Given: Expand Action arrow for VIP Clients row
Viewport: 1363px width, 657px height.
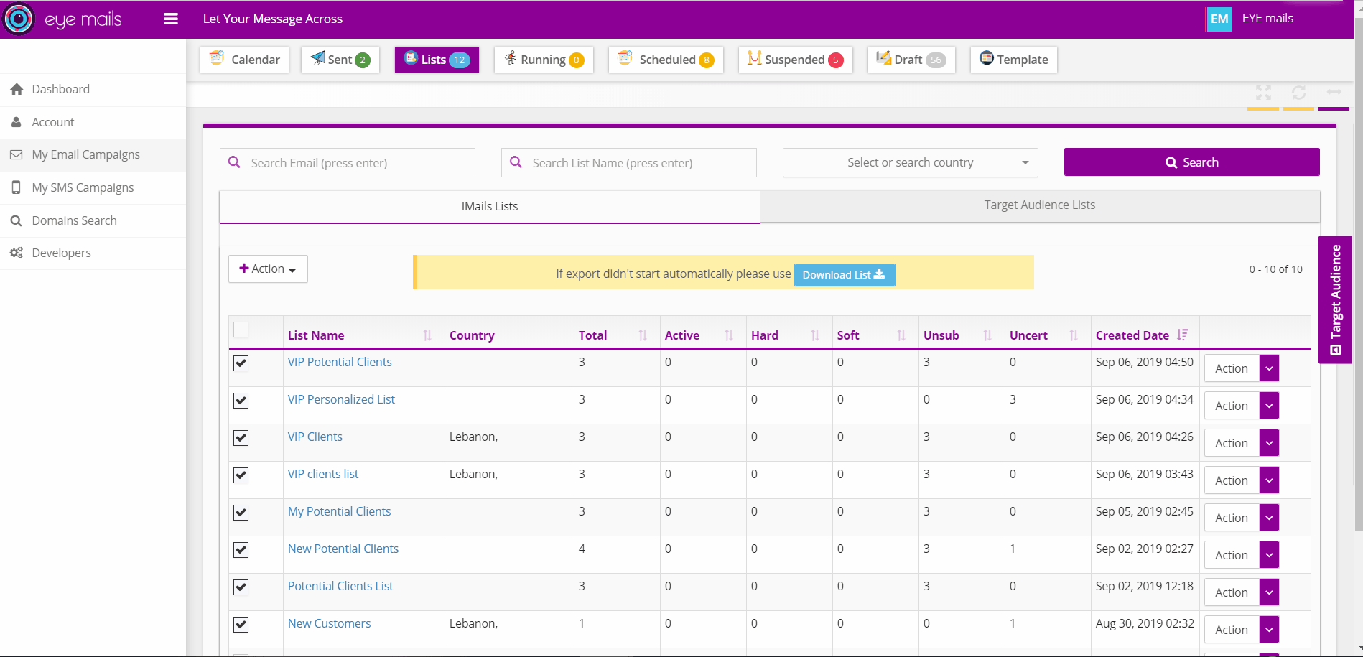Looking at the screenshot, I should [x=1269, y=443].
